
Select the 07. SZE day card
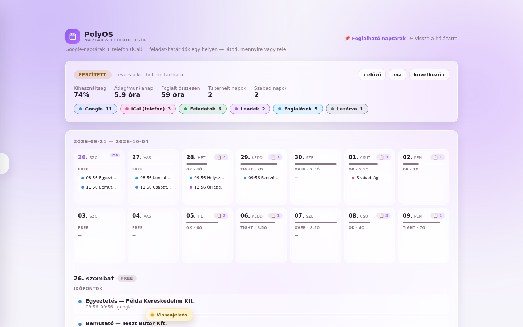point(316,235)
